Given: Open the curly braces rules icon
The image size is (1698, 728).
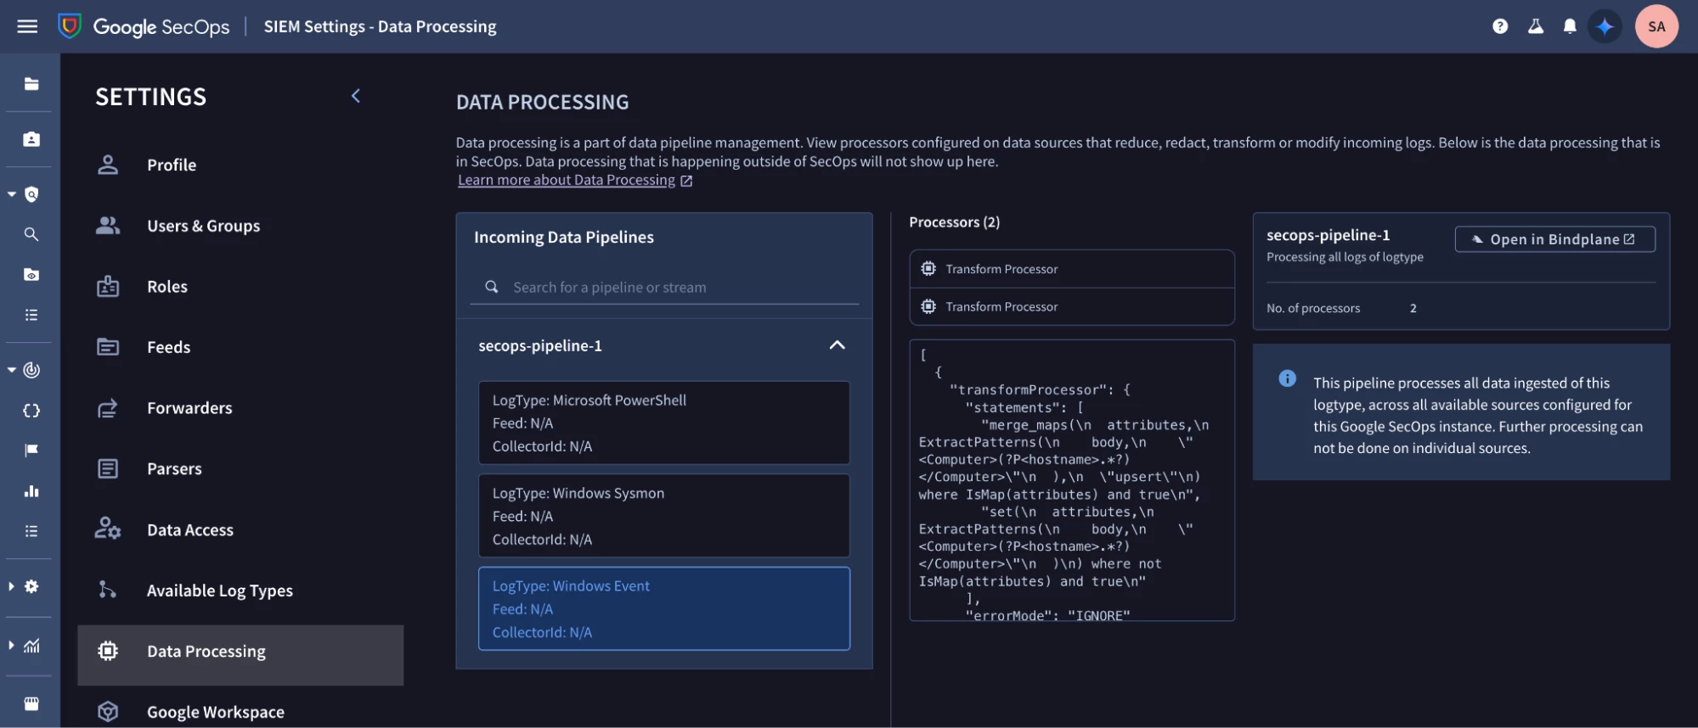Looking at the screenshot, I should coord(31,411).
